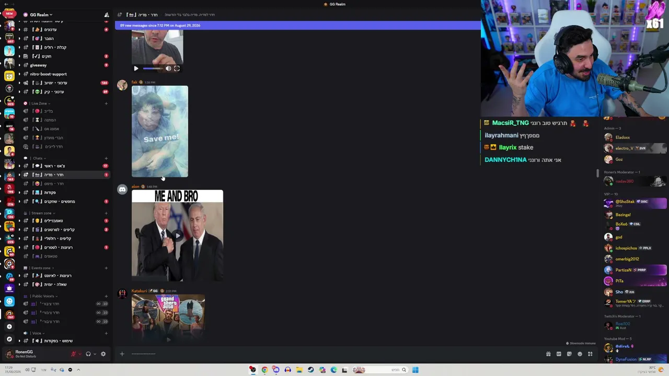Toggle microphone mute in user panel
This screenshot has height=376, width=669.
73,354
